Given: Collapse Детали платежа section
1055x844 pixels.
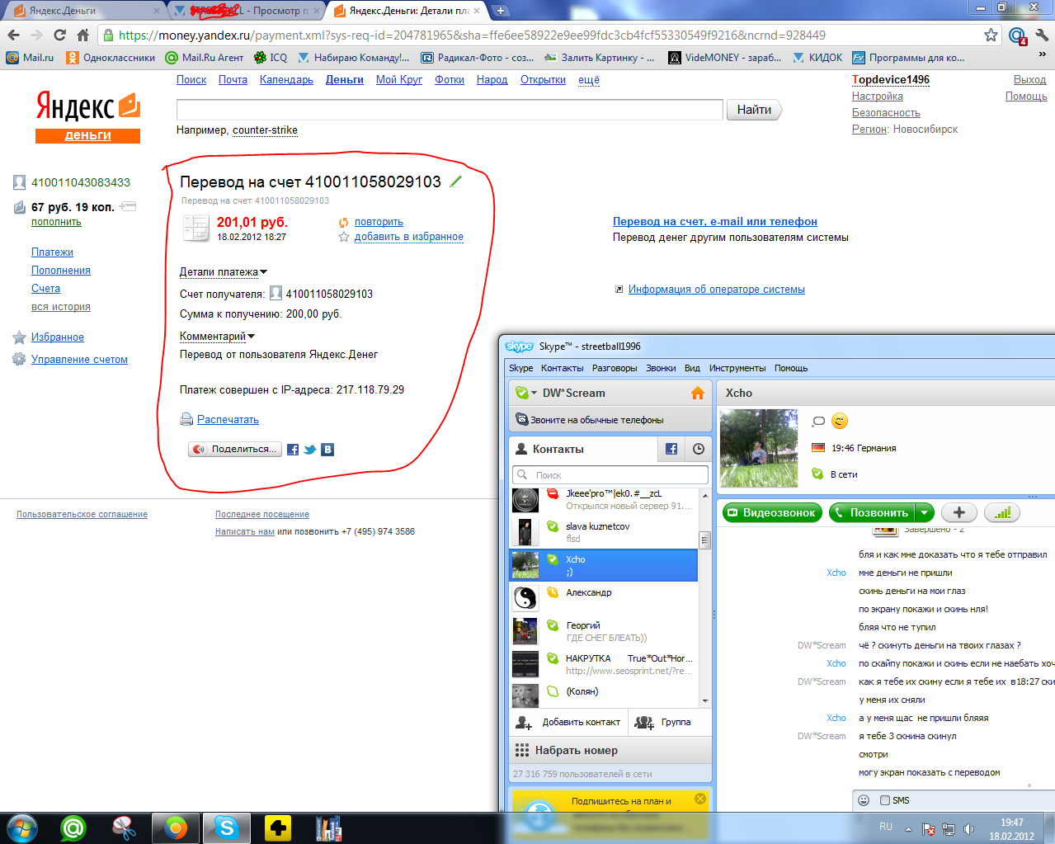Looking at the screenshot, I should click(x=223, y=271).
